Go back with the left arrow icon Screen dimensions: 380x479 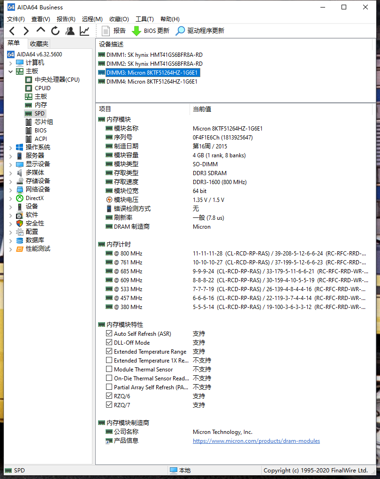pos(12,31)
